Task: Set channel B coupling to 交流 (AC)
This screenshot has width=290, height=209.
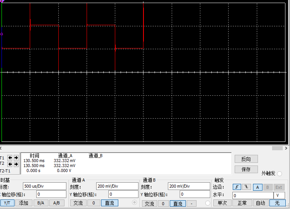Action: tap(150, 203)
